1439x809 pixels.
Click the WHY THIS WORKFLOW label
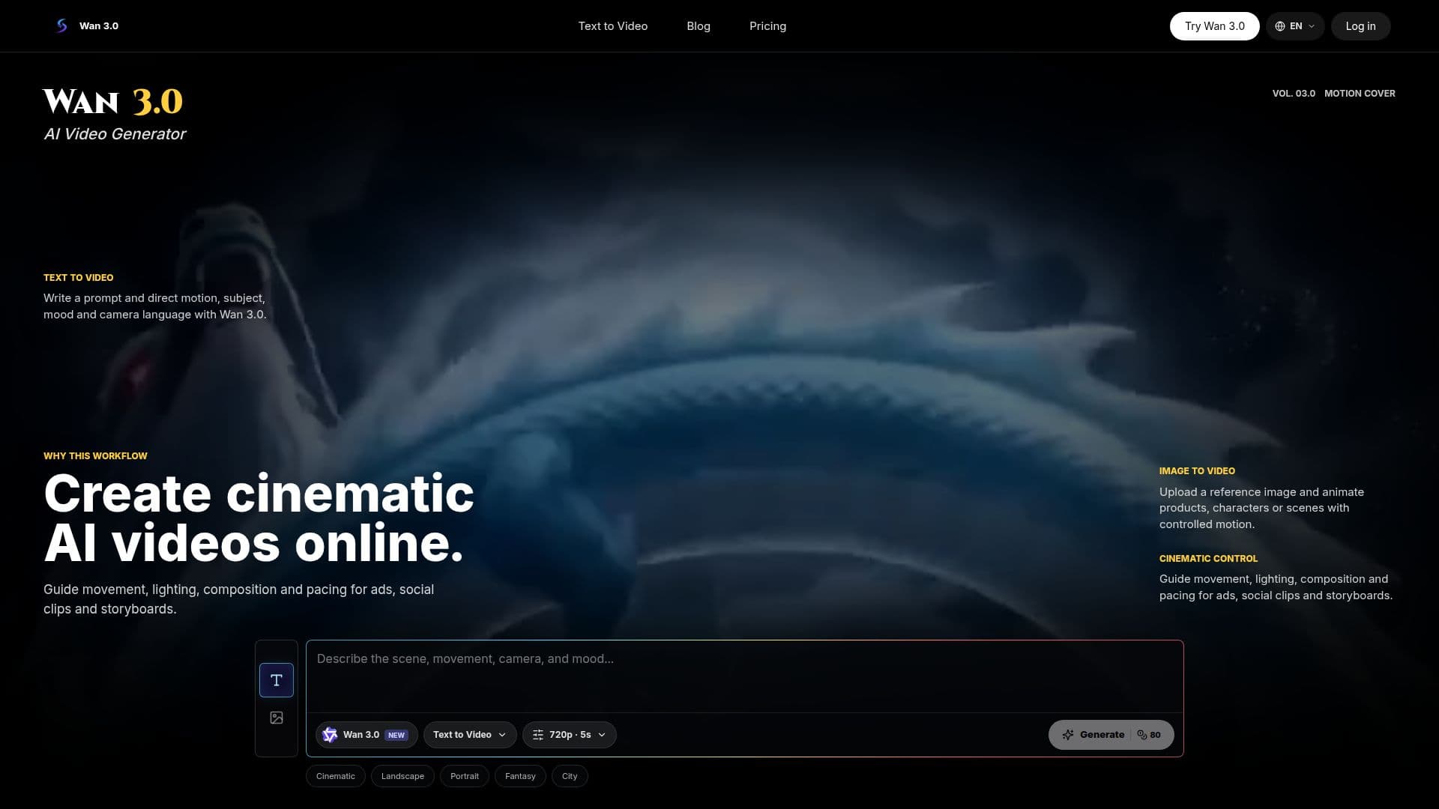[95, 456]
